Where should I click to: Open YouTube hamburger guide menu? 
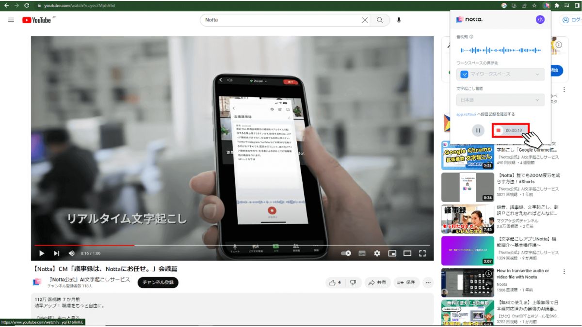(x=11, y=20)
